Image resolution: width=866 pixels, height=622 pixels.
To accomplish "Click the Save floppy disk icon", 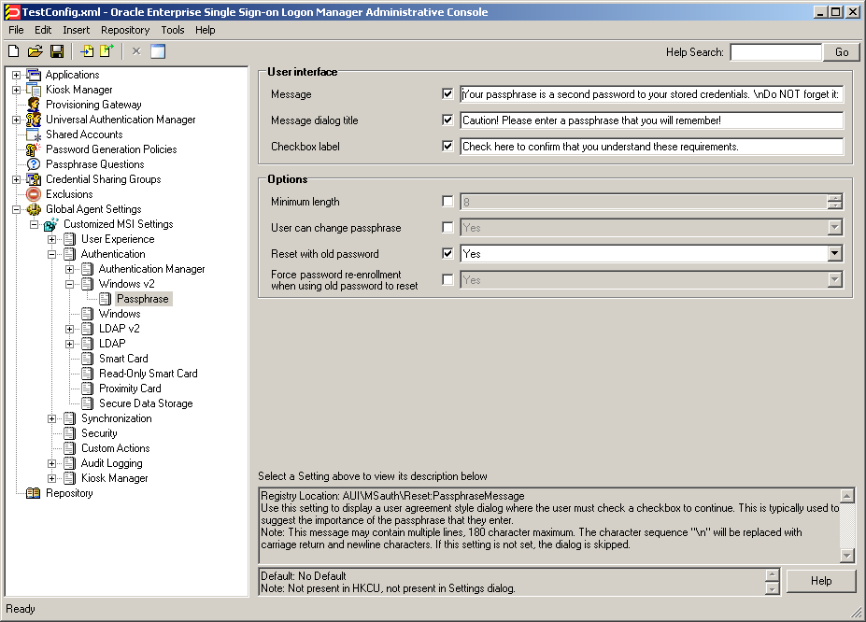I will [x=57, y=51].
